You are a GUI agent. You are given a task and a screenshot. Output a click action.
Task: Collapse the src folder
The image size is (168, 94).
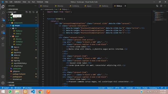click(x=14, y=20)
